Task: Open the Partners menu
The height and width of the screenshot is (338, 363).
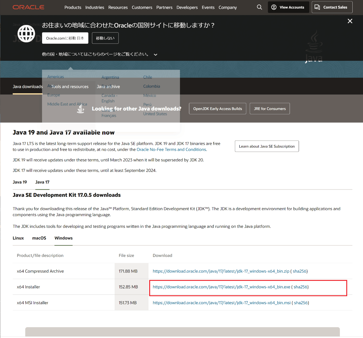Action: coord(164,8)
